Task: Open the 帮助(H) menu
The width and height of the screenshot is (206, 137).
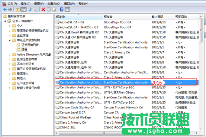Action: [x=83, y=4]
